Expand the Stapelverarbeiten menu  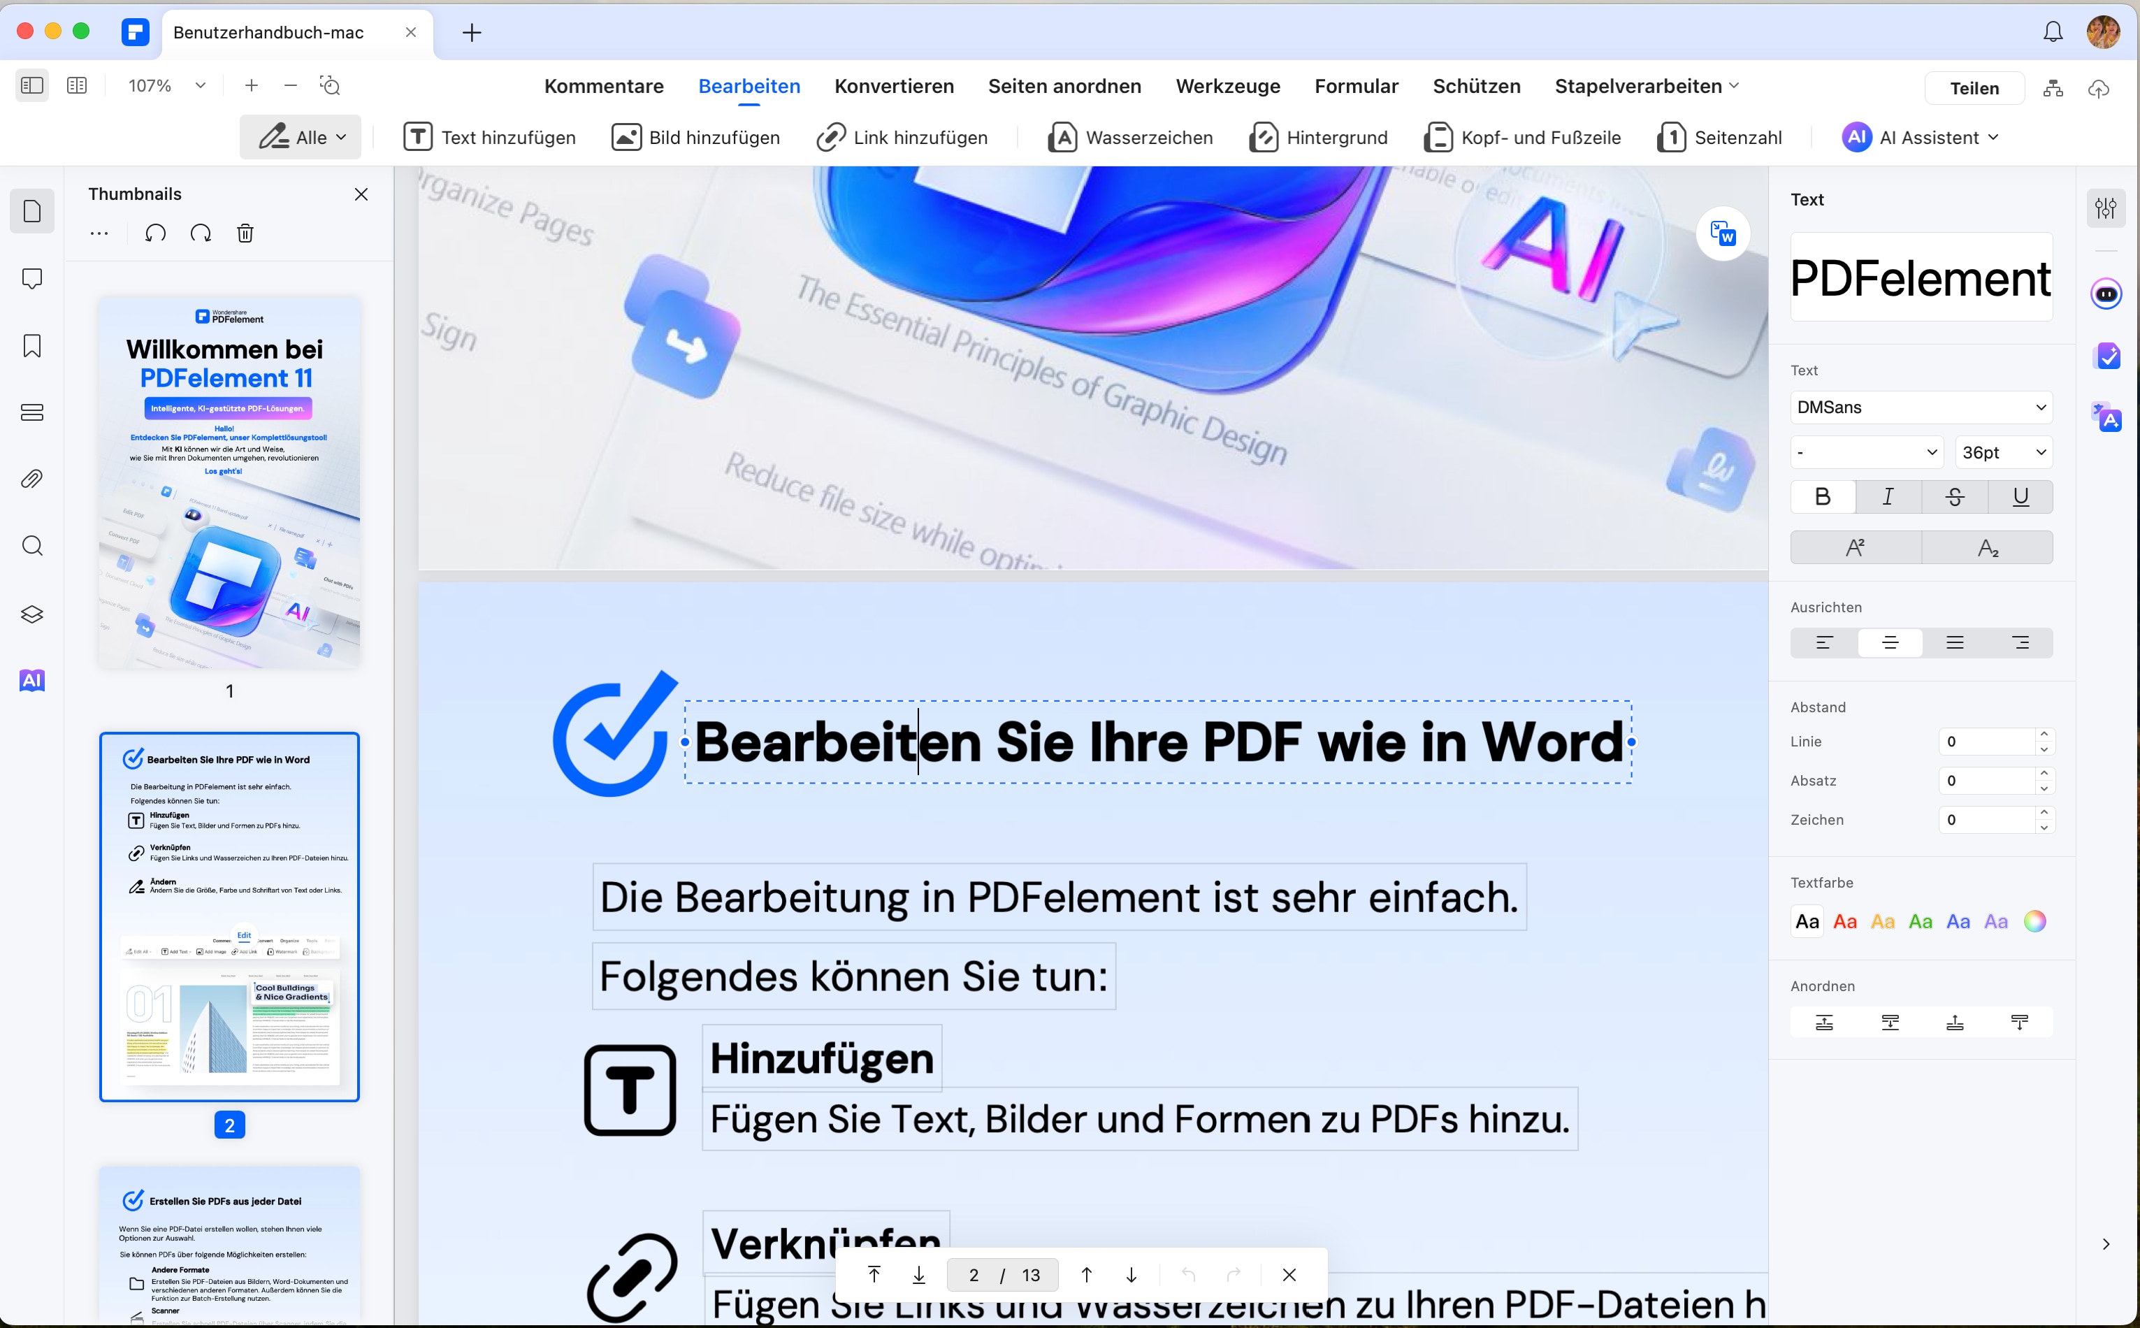(1647, 86)
